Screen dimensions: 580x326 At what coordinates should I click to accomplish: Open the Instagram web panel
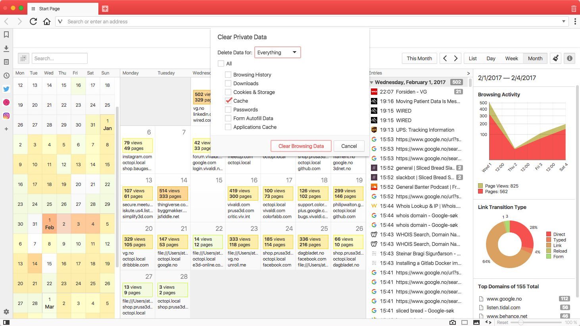coord(6,116)
